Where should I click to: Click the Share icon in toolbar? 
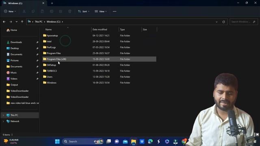(x=61, y=11)
